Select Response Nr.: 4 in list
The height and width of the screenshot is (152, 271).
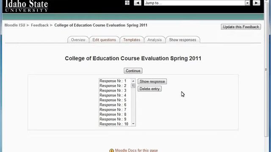click(x=115, y=95)
